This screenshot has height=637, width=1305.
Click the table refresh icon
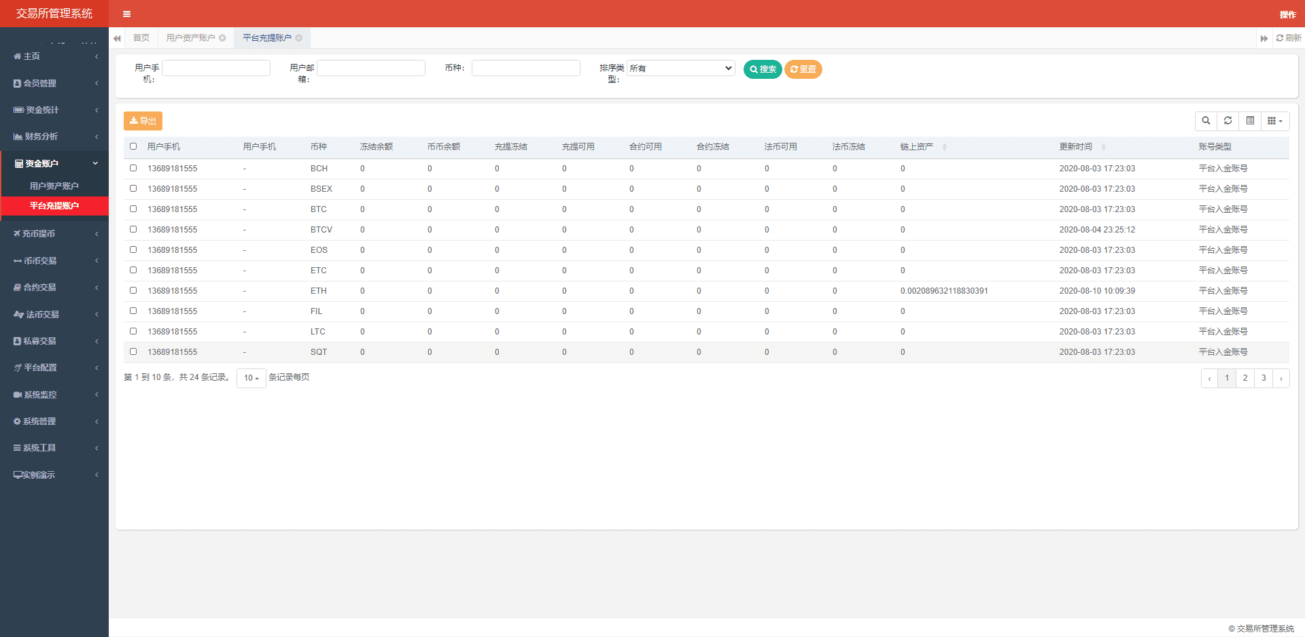tap(1228, 121)
